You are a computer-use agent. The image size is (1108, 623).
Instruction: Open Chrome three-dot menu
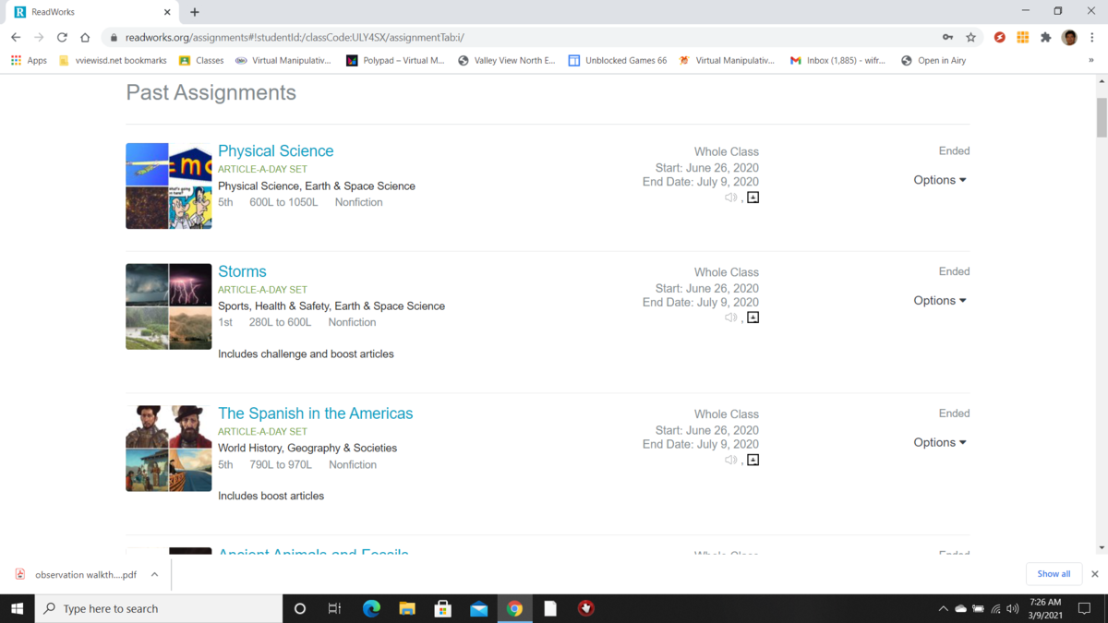pos(1092,38)
